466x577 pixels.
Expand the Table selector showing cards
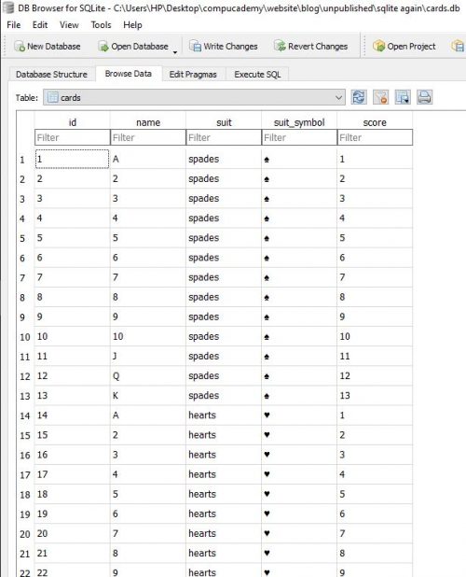194,97
